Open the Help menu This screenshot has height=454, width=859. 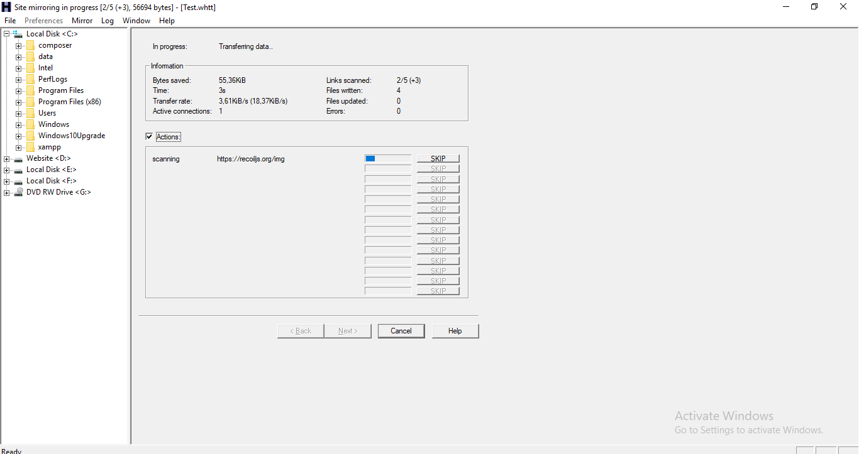coord(167,21)
